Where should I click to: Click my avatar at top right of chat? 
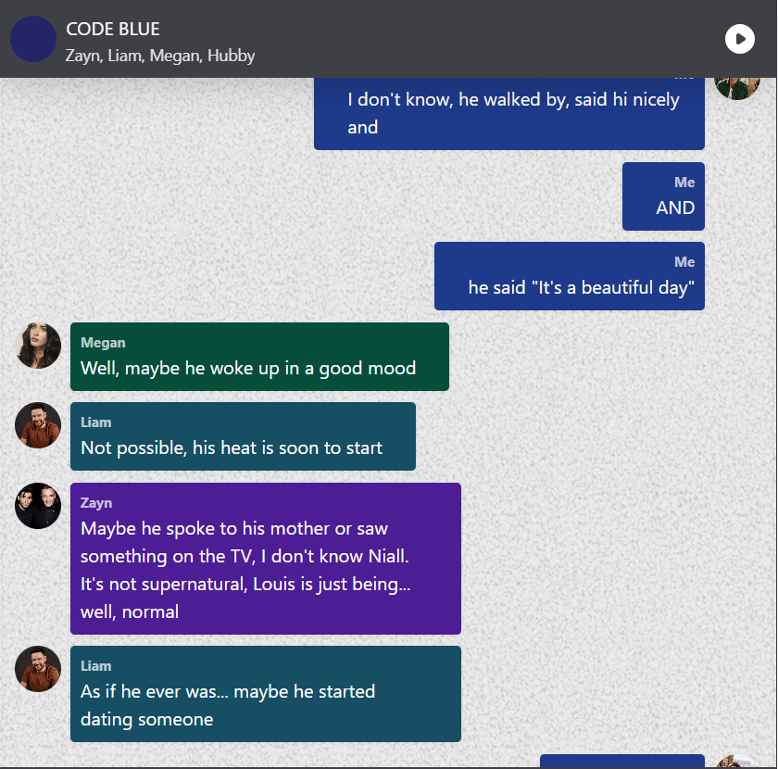coord(737,88)
